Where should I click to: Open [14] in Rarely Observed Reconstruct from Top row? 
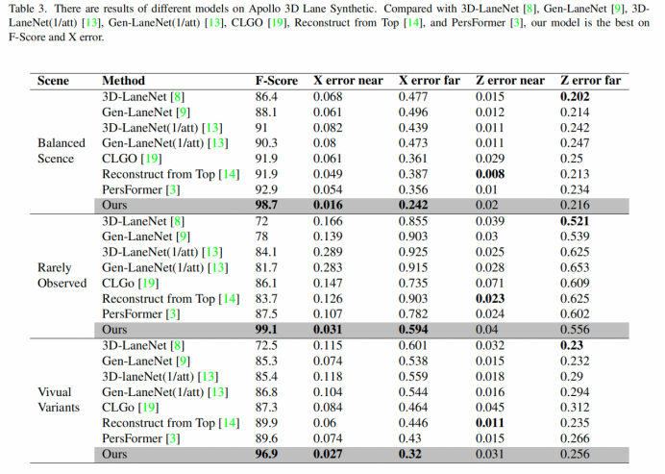tap(228, 299)
